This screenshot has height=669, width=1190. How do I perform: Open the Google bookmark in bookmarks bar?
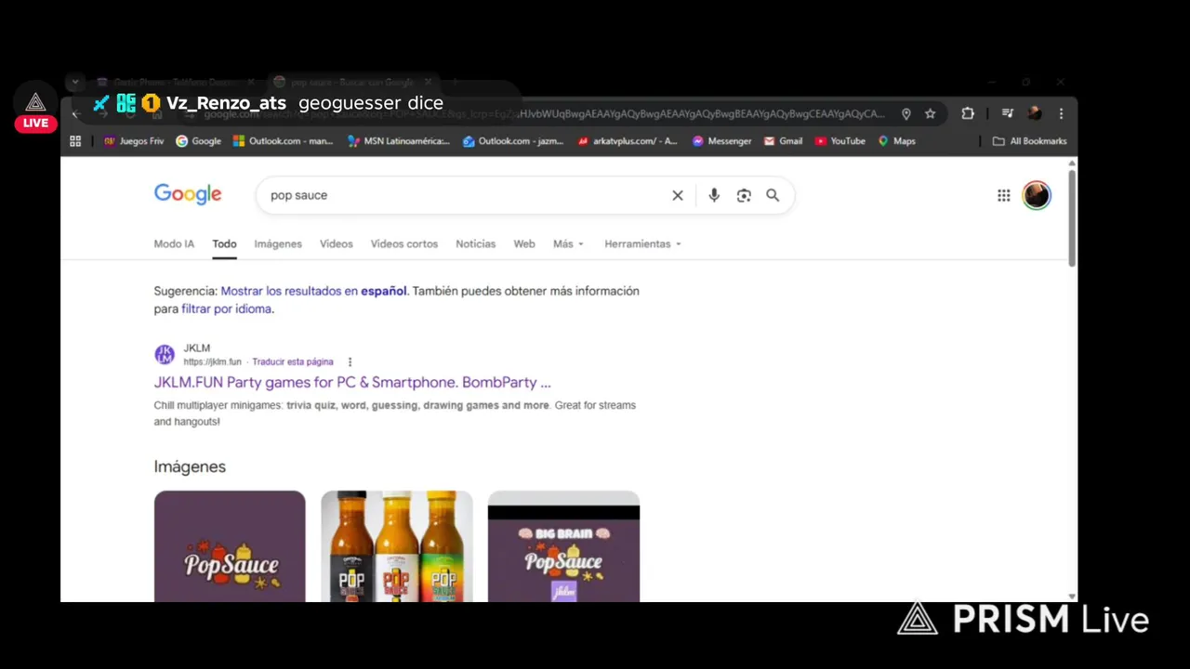(x=199, y=141)
